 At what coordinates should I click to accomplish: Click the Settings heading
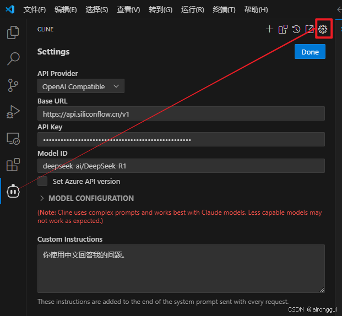[53, 52]
